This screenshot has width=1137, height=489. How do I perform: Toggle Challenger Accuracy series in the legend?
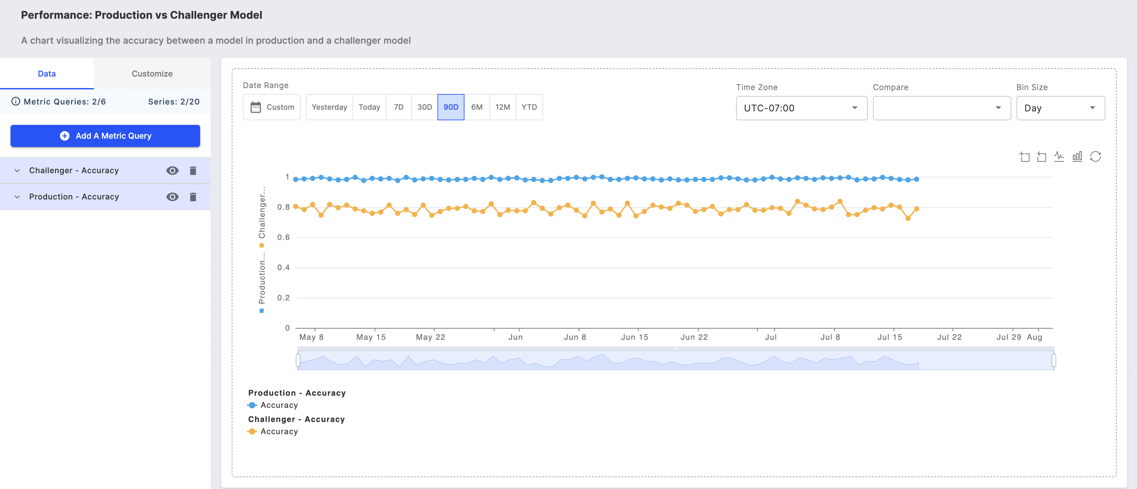(272, 432)
